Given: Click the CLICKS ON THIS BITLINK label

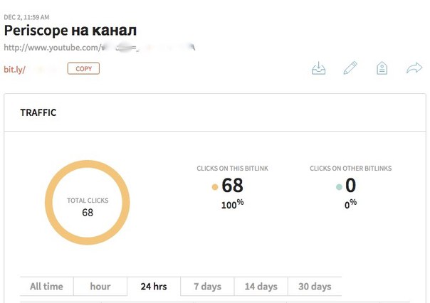Looking at the screenshot, I should pyautogui.click(x=232, y=169).
